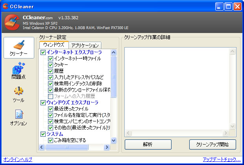244x165 pixels.
Task: Click details pane scroll left arrow
Action: coord(128,133)
